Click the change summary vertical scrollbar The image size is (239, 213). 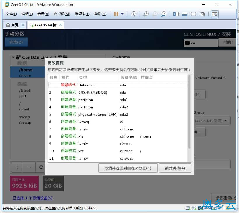pos(189,112)
